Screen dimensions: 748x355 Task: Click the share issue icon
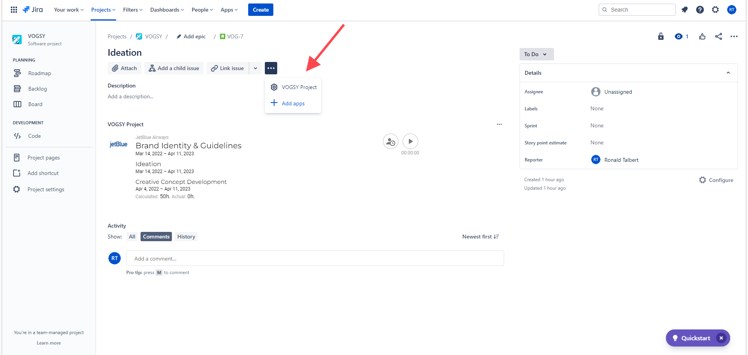click(x=719, y=36)
